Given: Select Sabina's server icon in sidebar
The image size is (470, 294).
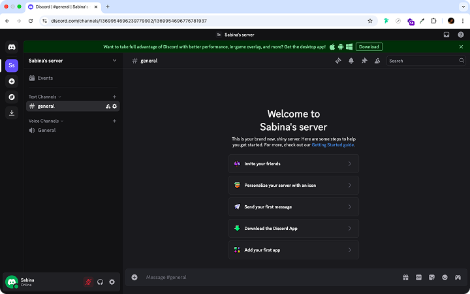Looking at the screenshot, I should point(12,65).
